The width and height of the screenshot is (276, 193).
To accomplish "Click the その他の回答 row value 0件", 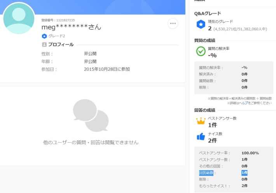I will pos(245,166).
